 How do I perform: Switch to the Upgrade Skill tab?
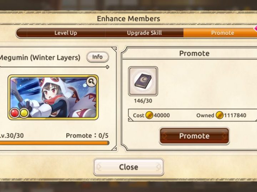(144, 33)
